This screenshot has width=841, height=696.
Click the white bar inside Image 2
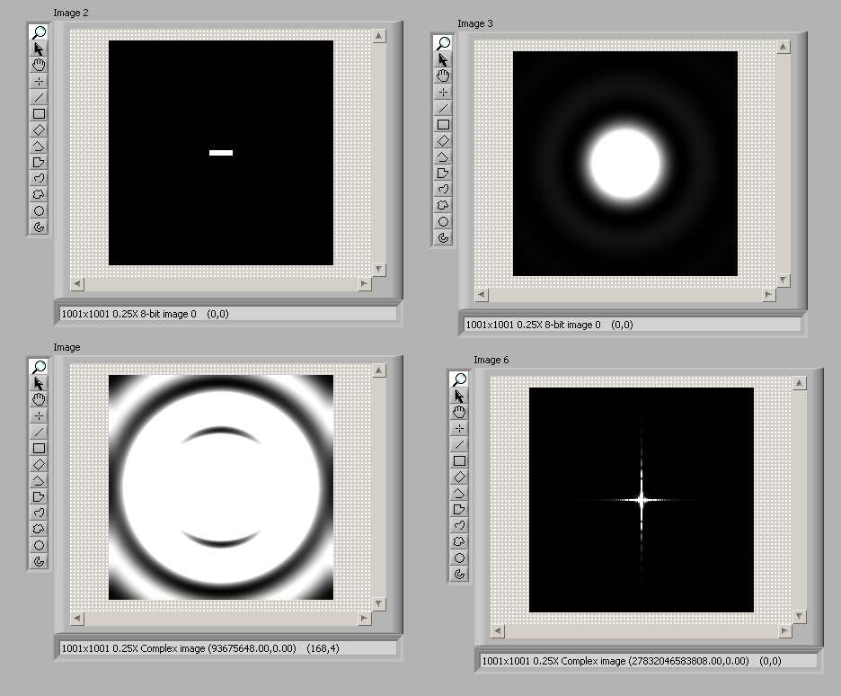(221, 153)
